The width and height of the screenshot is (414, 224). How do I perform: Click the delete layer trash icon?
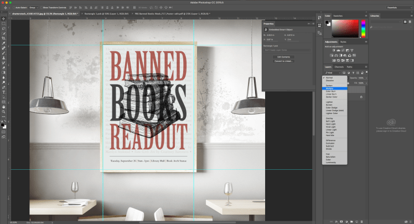pos(362,222)
